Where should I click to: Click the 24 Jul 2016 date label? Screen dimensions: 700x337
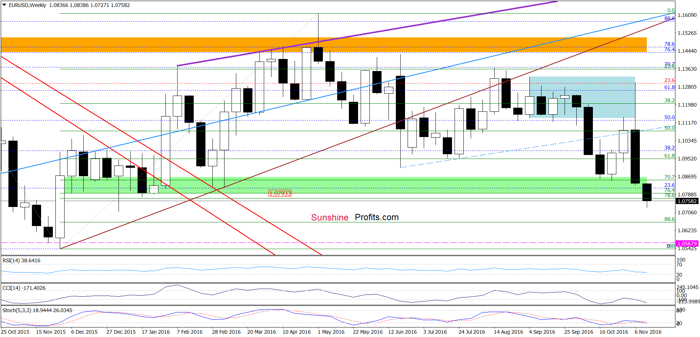(x=472, y=332)
